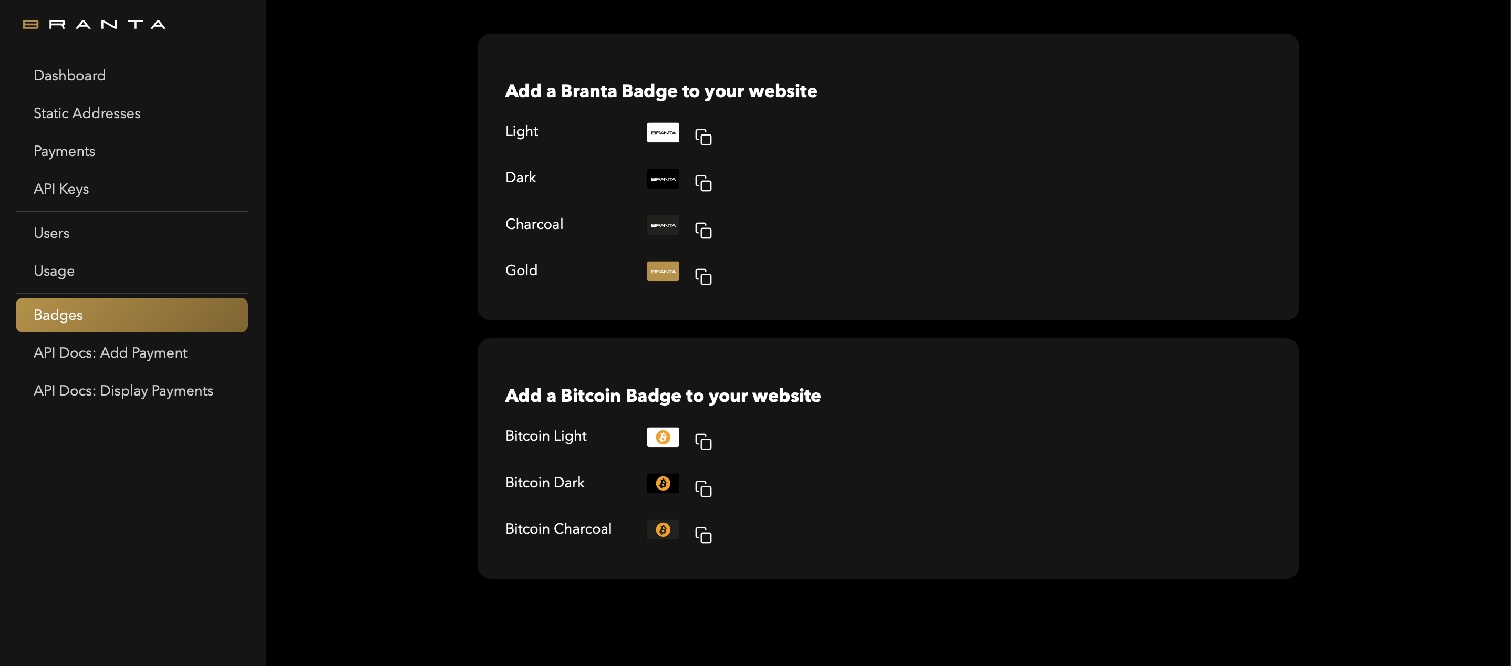1511x666 pixels.
Task: Select the Badges menu item
Action: (131, 315)
